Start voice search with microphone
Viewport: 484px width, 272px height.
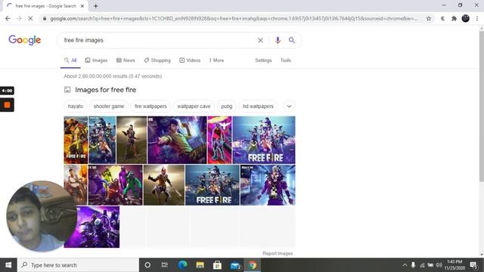point(278,40)
